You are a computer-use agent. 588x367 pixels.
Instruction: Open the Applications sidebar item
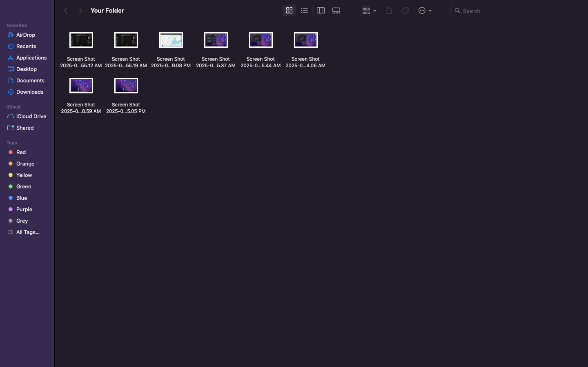click(31, 58)
